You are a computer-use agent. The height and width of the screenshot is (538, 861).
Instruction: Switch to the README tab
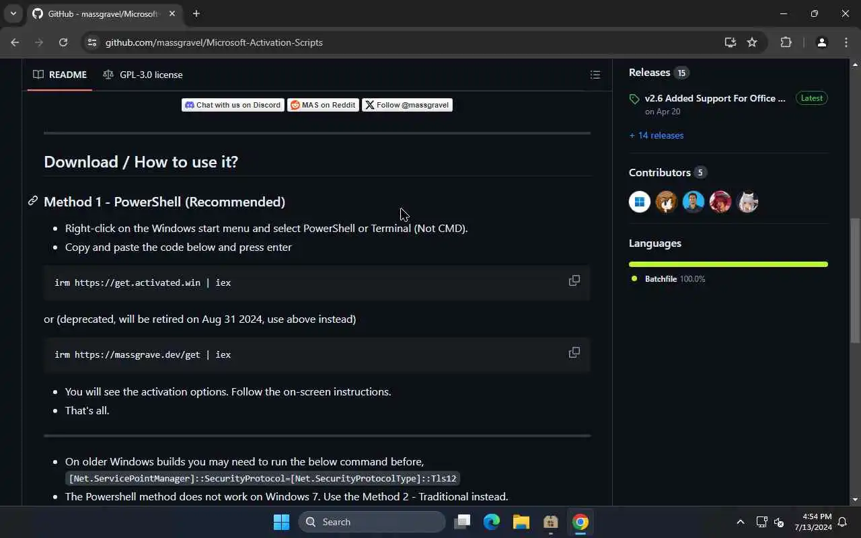60,75
